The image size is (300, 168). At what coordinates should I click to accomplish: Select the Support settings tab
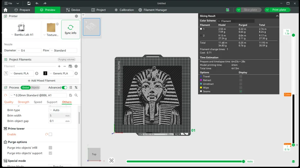(x=52, y=102)
